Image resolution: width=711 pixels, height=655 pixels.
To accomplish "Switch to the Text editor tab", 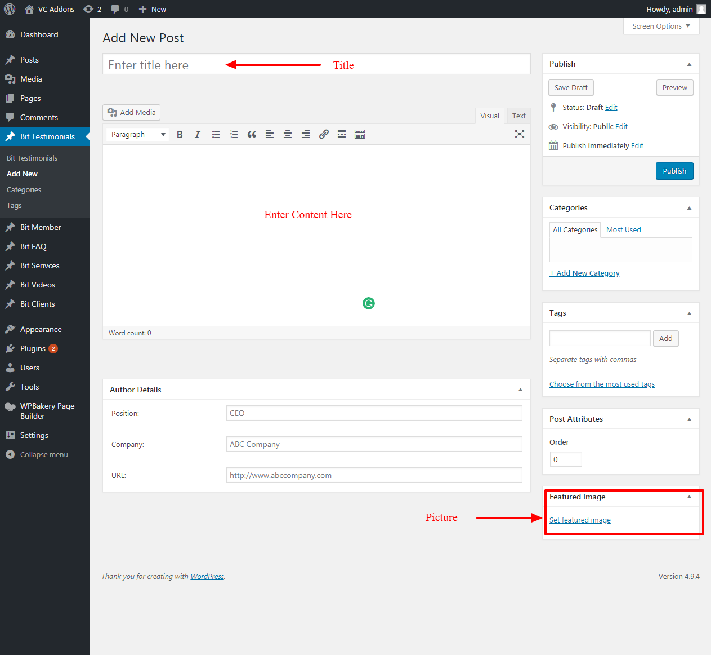I will 518,116.
